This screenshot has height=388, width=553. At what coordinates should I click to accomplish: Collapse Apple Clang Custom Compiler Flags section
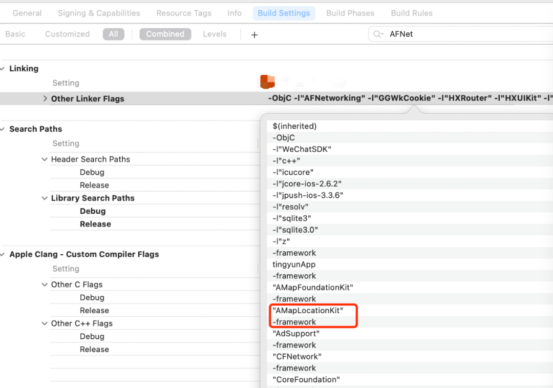point(3,254)
